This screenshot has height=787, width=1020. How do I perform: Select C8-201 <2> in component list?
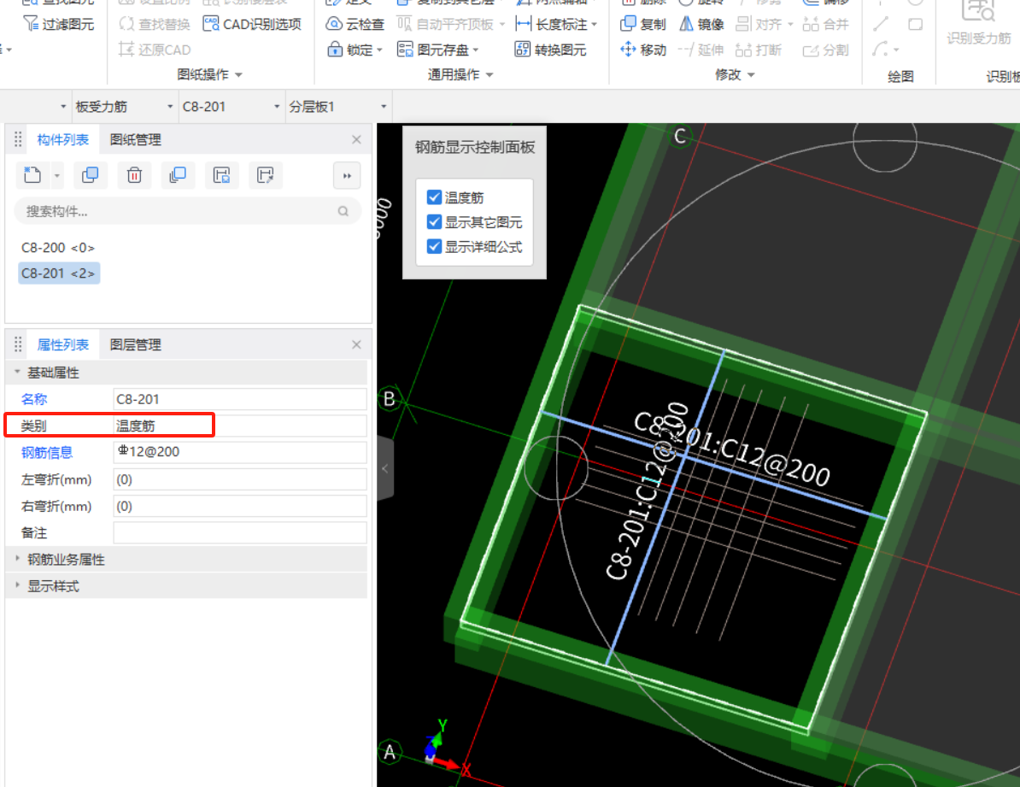click(59, 273)
